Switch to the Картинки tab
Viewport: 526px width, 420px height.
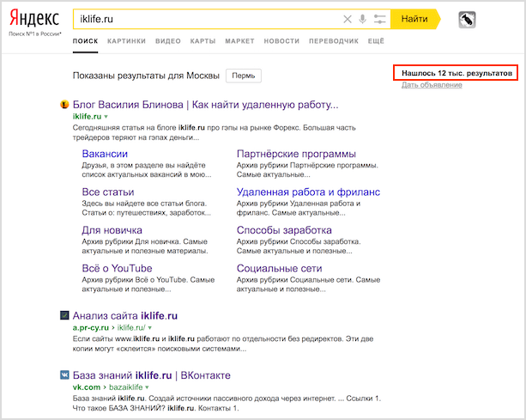tap(126, 41)
